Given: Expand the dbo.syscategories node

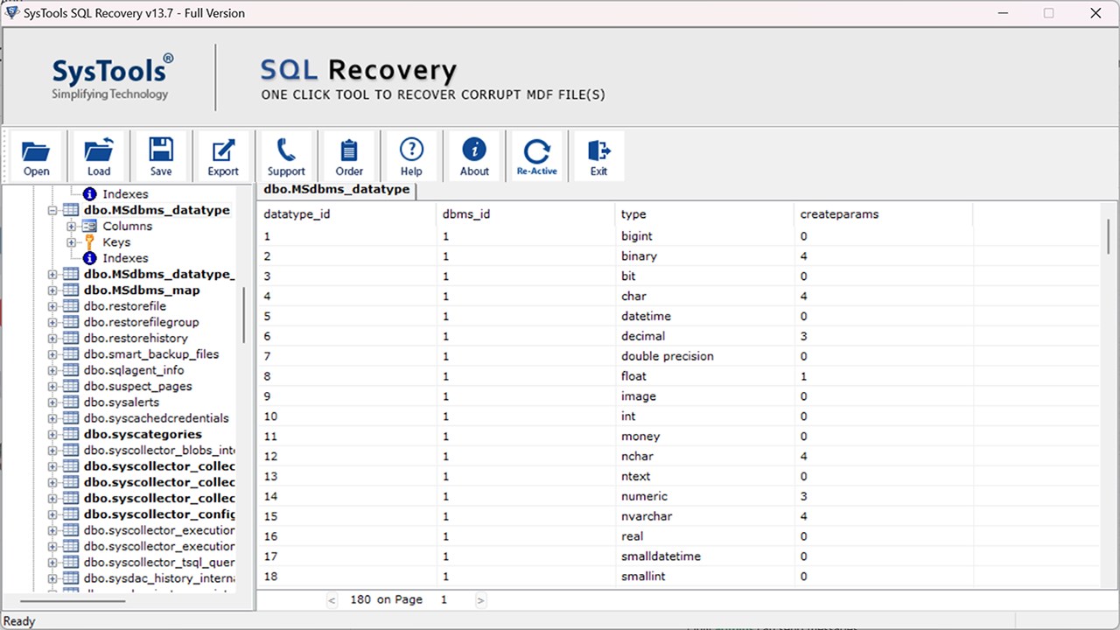Looking at the screenshot, I should click(52, 435).
